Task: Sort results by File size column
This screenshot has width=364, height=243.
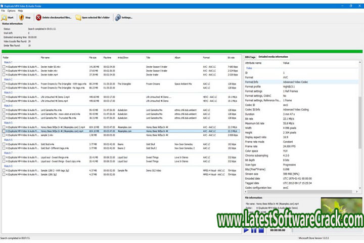Action: pos(96,57)
